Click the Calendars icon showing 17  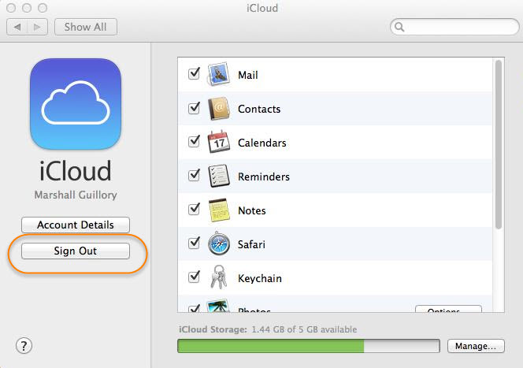[219, 142]
